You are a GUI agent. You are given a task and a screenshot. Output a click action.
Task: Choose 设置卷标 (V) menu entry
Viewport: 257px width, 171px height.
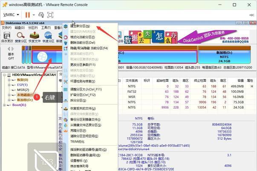79,161
